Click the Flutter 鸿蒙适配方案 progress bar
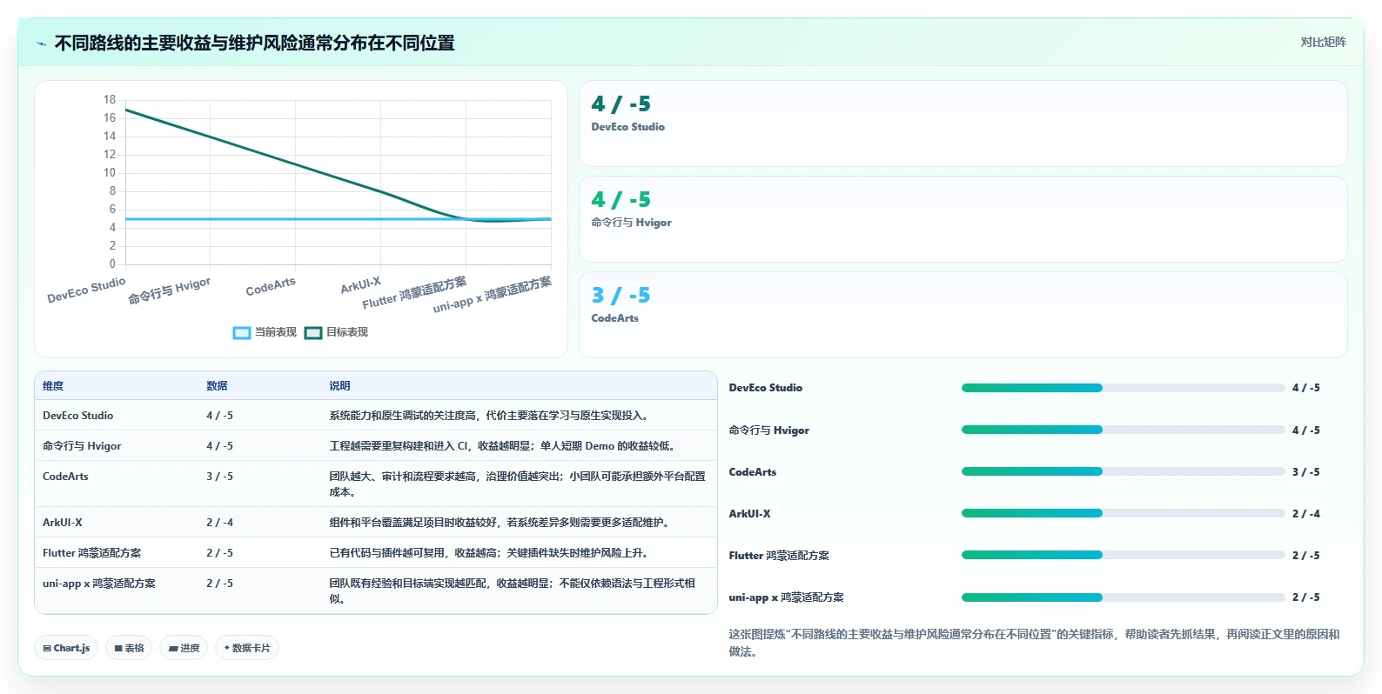This screenshot has height=694, width=1382. click(1123, 555)
